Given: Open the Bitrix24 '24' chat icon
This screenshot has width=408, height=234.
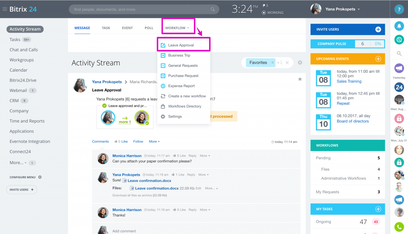Looking at the screenshot, I should click(399, 87).
